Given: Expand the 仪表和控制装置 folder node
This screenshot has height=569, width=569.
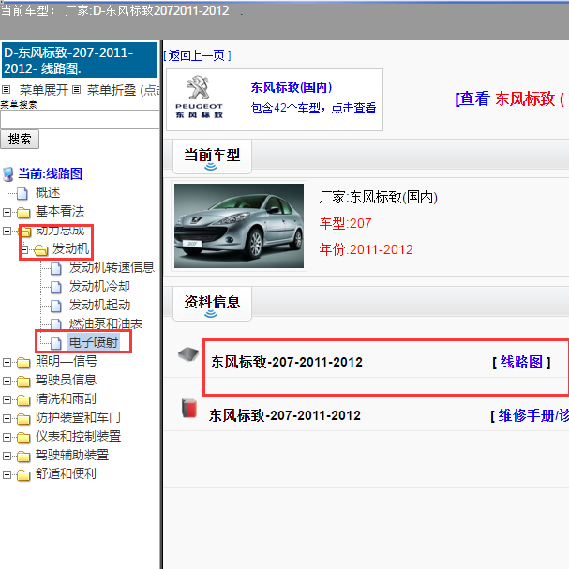Looking at the screenshot, I should (7, 437).
